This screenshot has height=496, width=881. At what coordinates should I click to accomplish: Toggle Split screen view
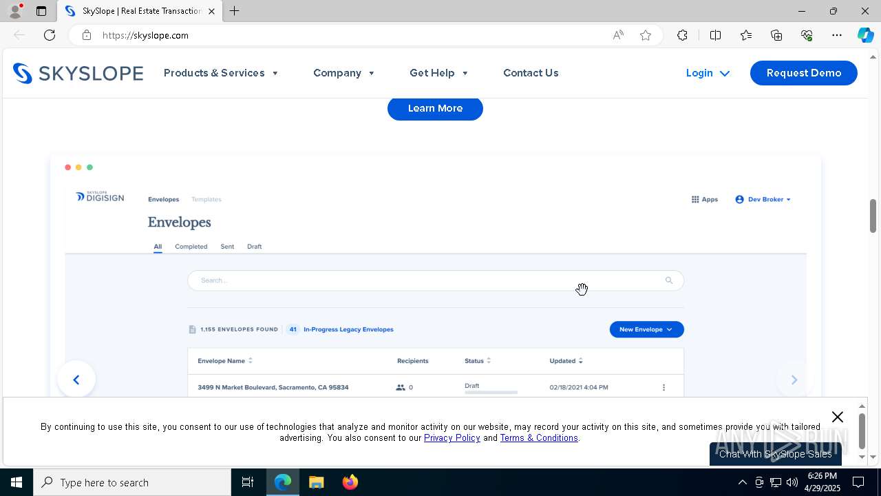[715, 35]
